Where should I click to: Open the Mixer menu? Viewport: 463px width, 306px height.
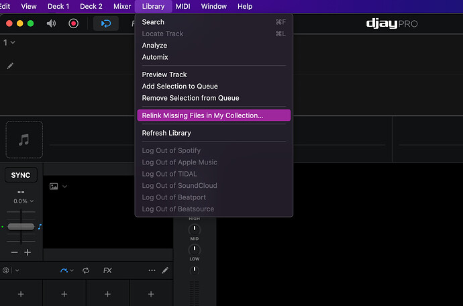122,6
